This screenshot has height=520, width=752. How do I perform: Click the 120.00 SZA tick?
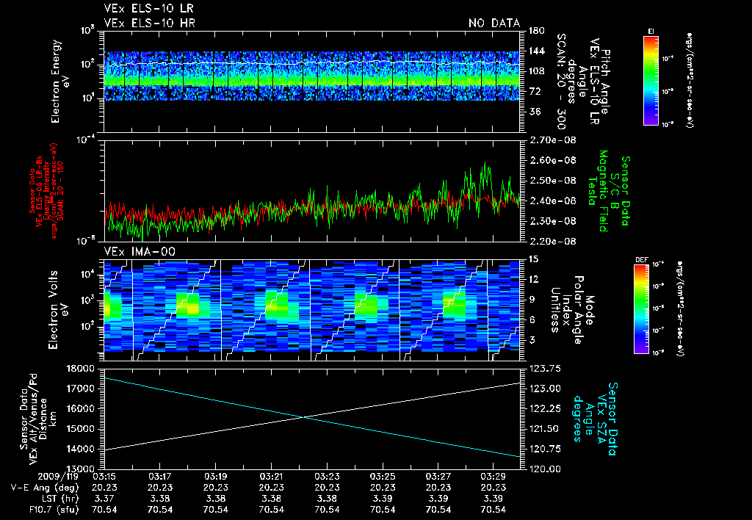tap(544, 469)
